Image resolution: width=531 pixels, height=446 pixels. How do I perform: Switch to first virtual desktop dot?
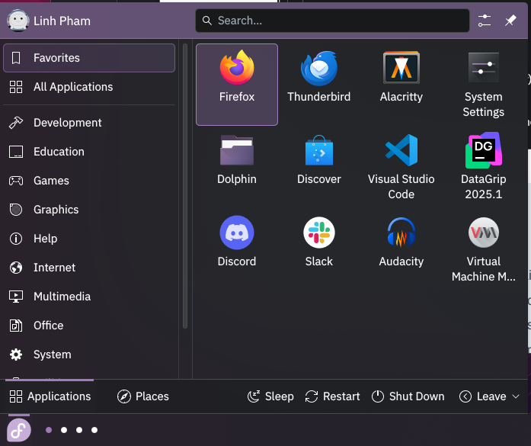pyautogui.click(x=49, y=430)
